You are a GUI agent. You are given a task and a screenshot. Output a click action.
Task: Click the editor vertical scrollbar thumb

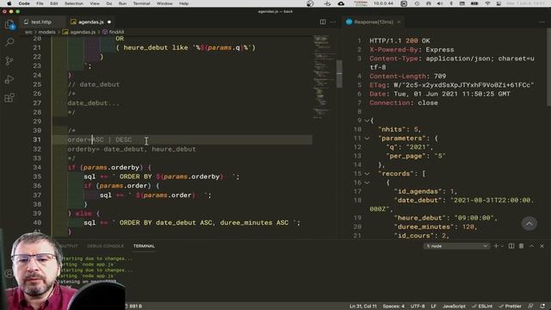pos(339,74)
